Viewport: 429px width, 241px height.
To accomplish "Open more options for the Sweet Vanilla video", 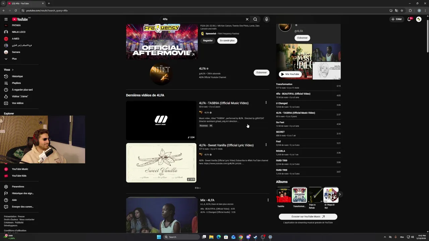I will pos(266,145).
